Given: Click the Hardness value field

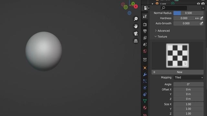Looking at the screenshot, I should (184, 18).
